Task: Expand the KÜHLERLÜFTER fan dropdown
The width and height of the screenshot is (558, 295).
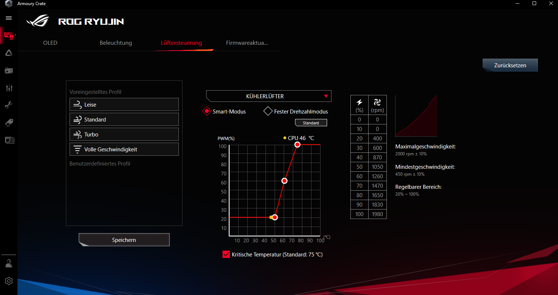Action: pos(269,96)
